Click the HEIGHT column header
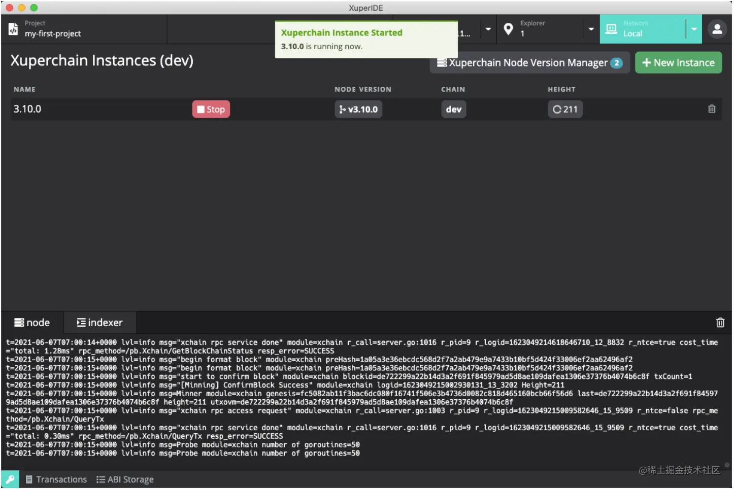Screen dimensions: 734x489 click(x=561, y=89)
